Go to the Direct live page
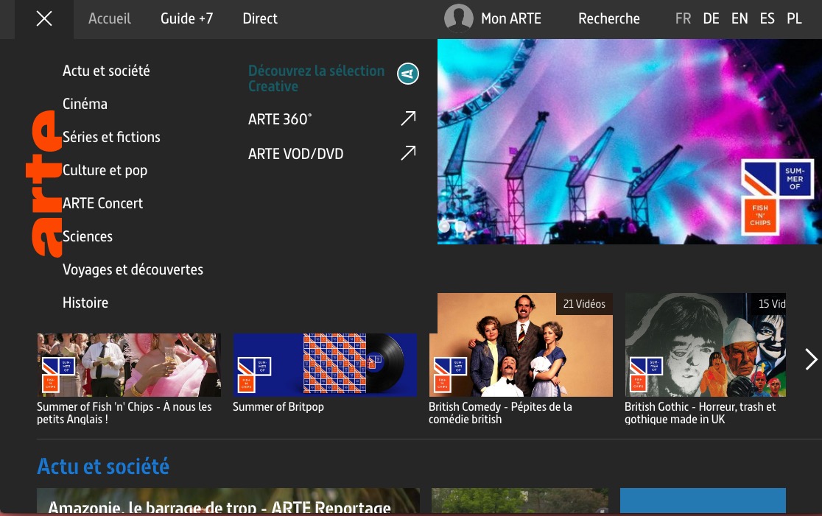The height and width of the screenshot is (516, 822). click(260, 19)
